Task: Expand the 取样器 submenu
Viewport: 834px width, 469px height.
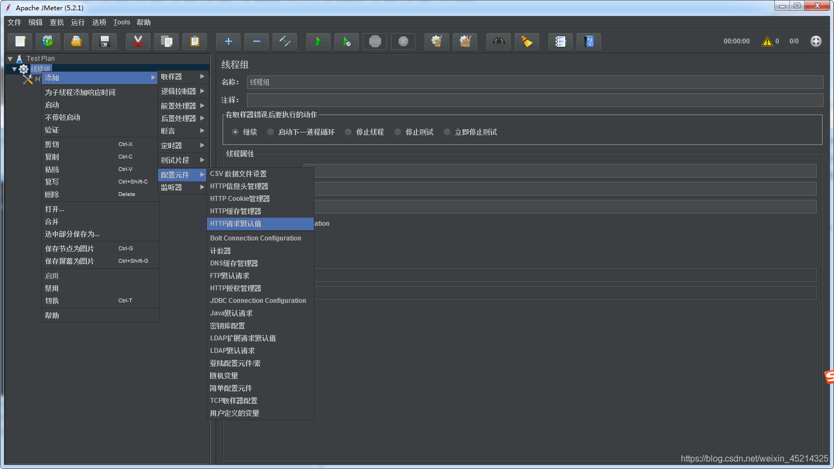Action: tap(182, 77)
